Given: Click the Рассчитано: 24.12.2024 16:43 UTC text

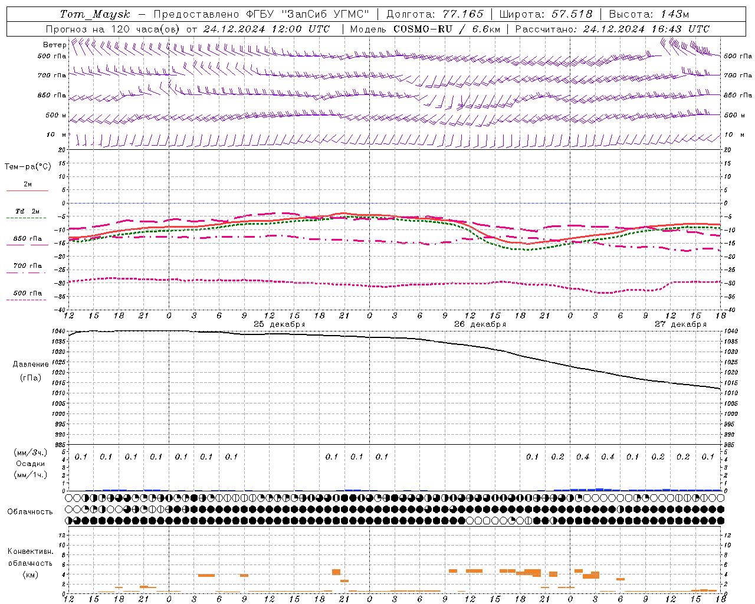Looking at the screenshot, I should point(612,29).
